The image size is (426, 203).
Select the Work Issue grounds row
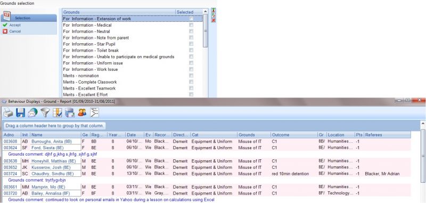pos(132,69)
